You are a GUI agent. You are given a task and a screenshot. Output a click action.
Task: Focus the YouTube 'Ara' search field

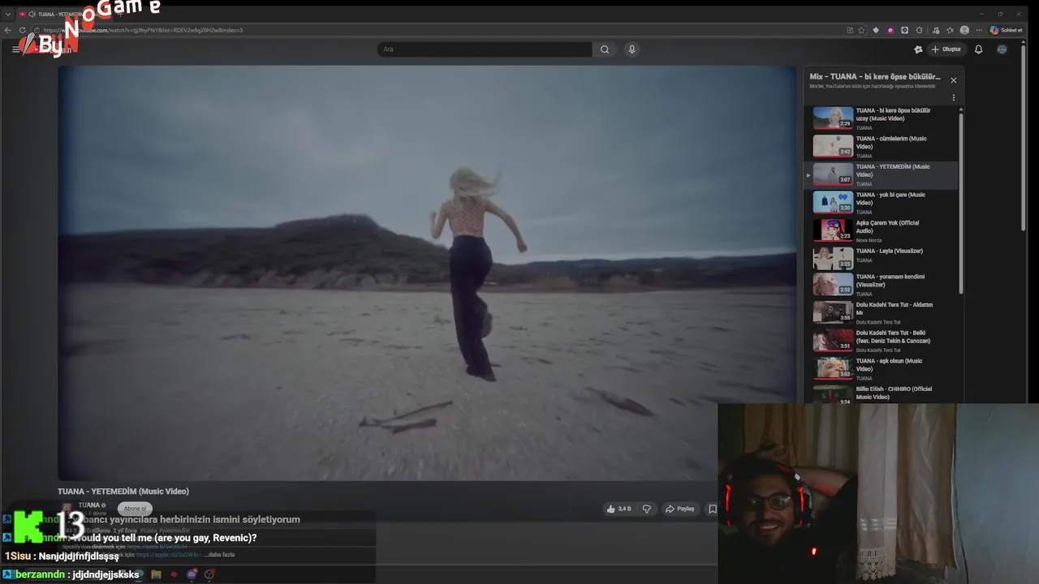coord(485,49)
